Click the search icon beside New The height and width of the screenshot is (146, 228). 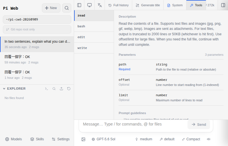pyautogui.click(x=67, y=8)
